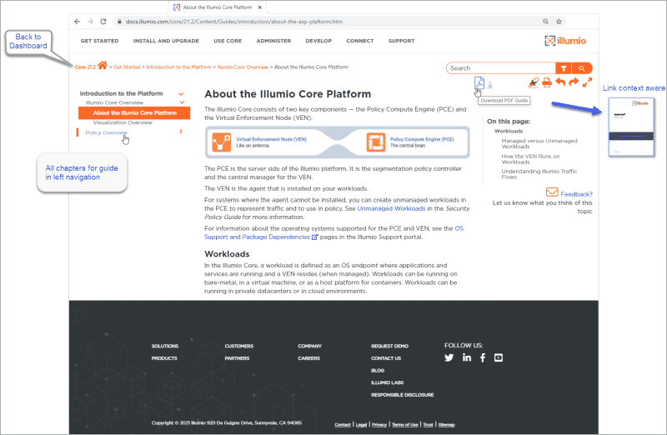Screen dimensions: 667x435
Task: Click the expand to full screen icon
Action: click(587, 82)
